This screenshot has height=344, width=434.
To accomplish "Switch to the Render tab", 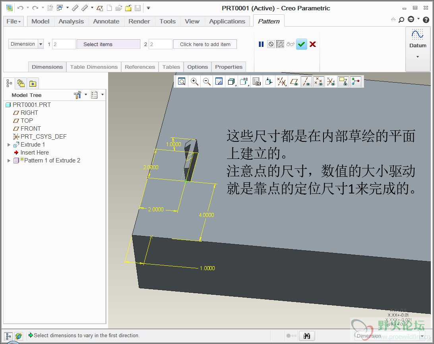I will pos(139,21).
